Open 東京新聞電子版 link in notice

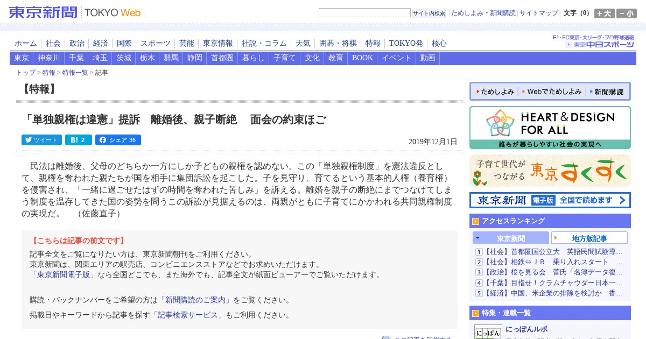pyautogui.click(x=64, y=274)
